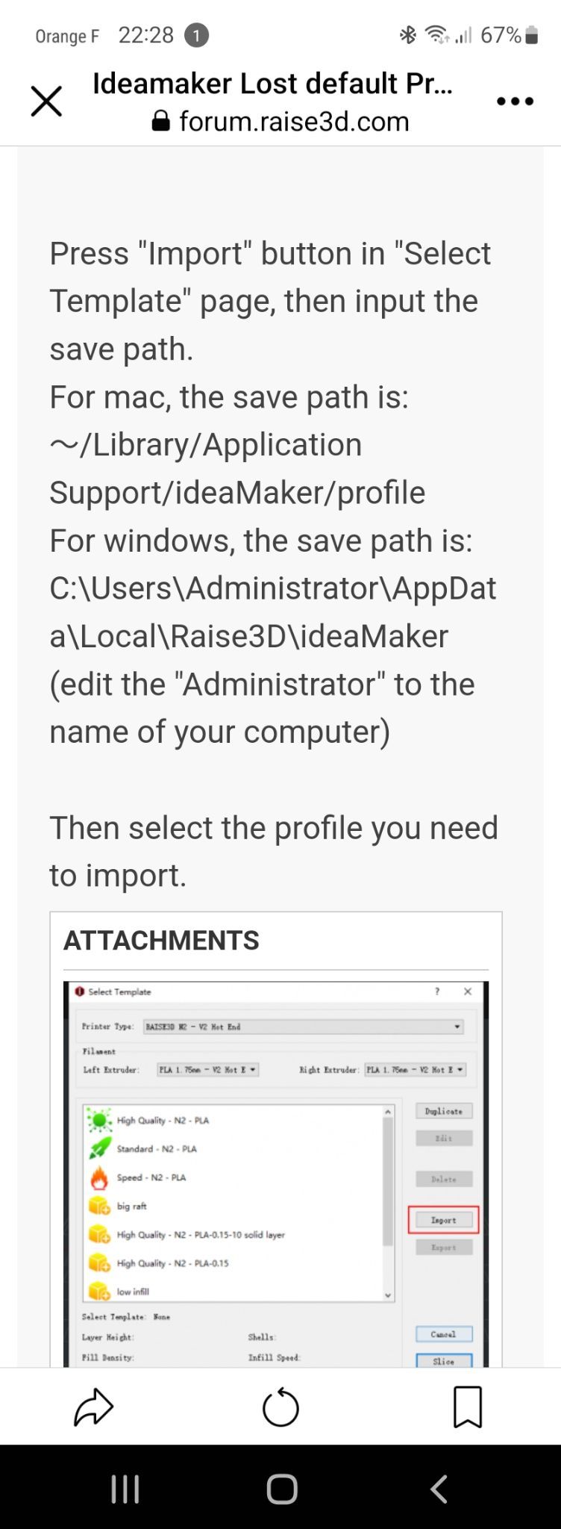
Task: Open Left Extruder filament dropdown
Action: [207, 1070]
